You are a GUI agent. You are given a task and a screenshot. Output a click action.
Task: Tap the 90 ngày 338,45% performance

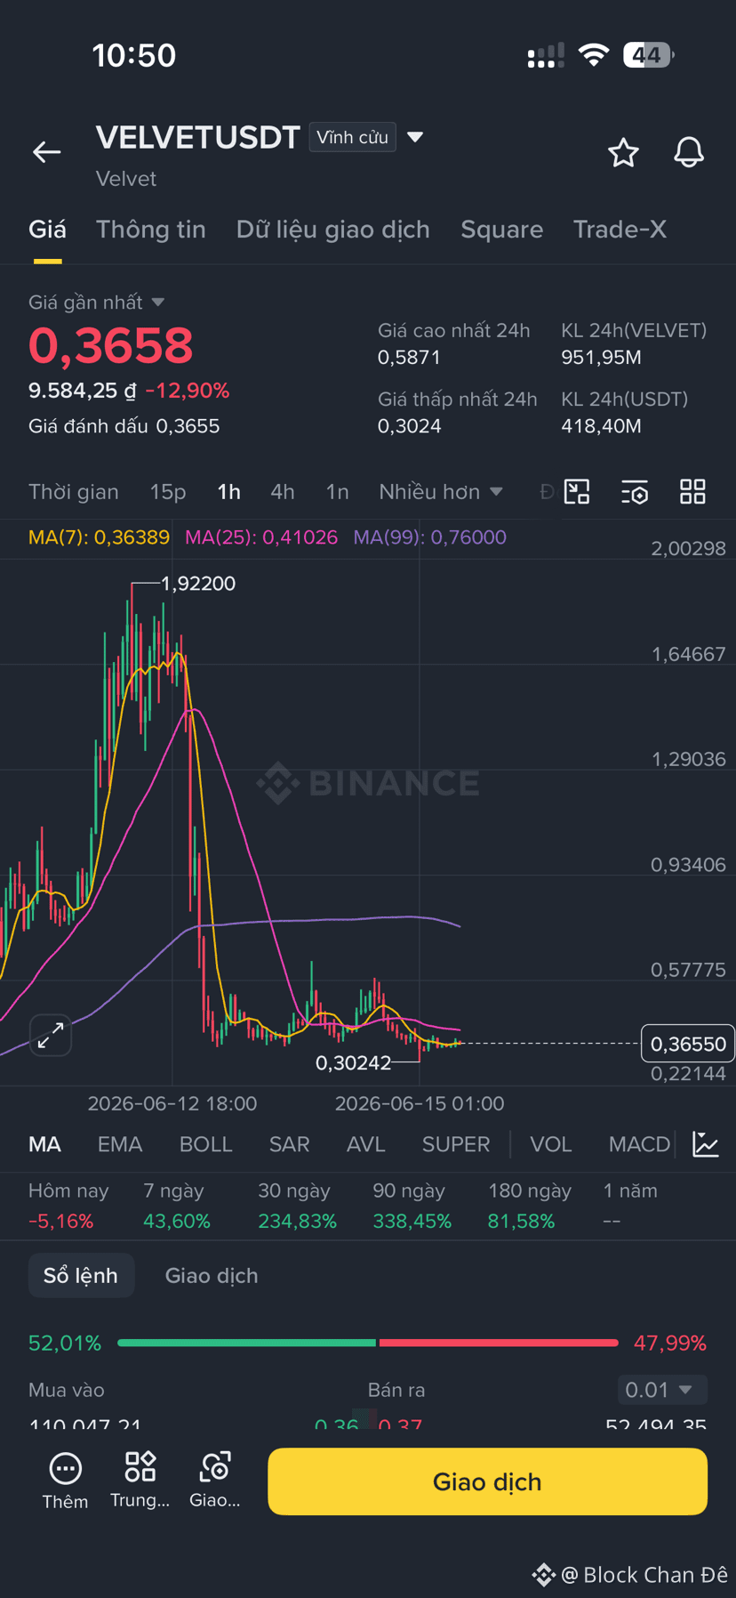tap(412, 1206)
